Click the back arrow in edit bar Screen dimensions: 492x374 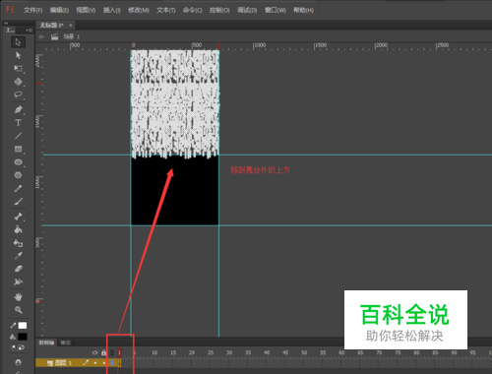point(41,36)
